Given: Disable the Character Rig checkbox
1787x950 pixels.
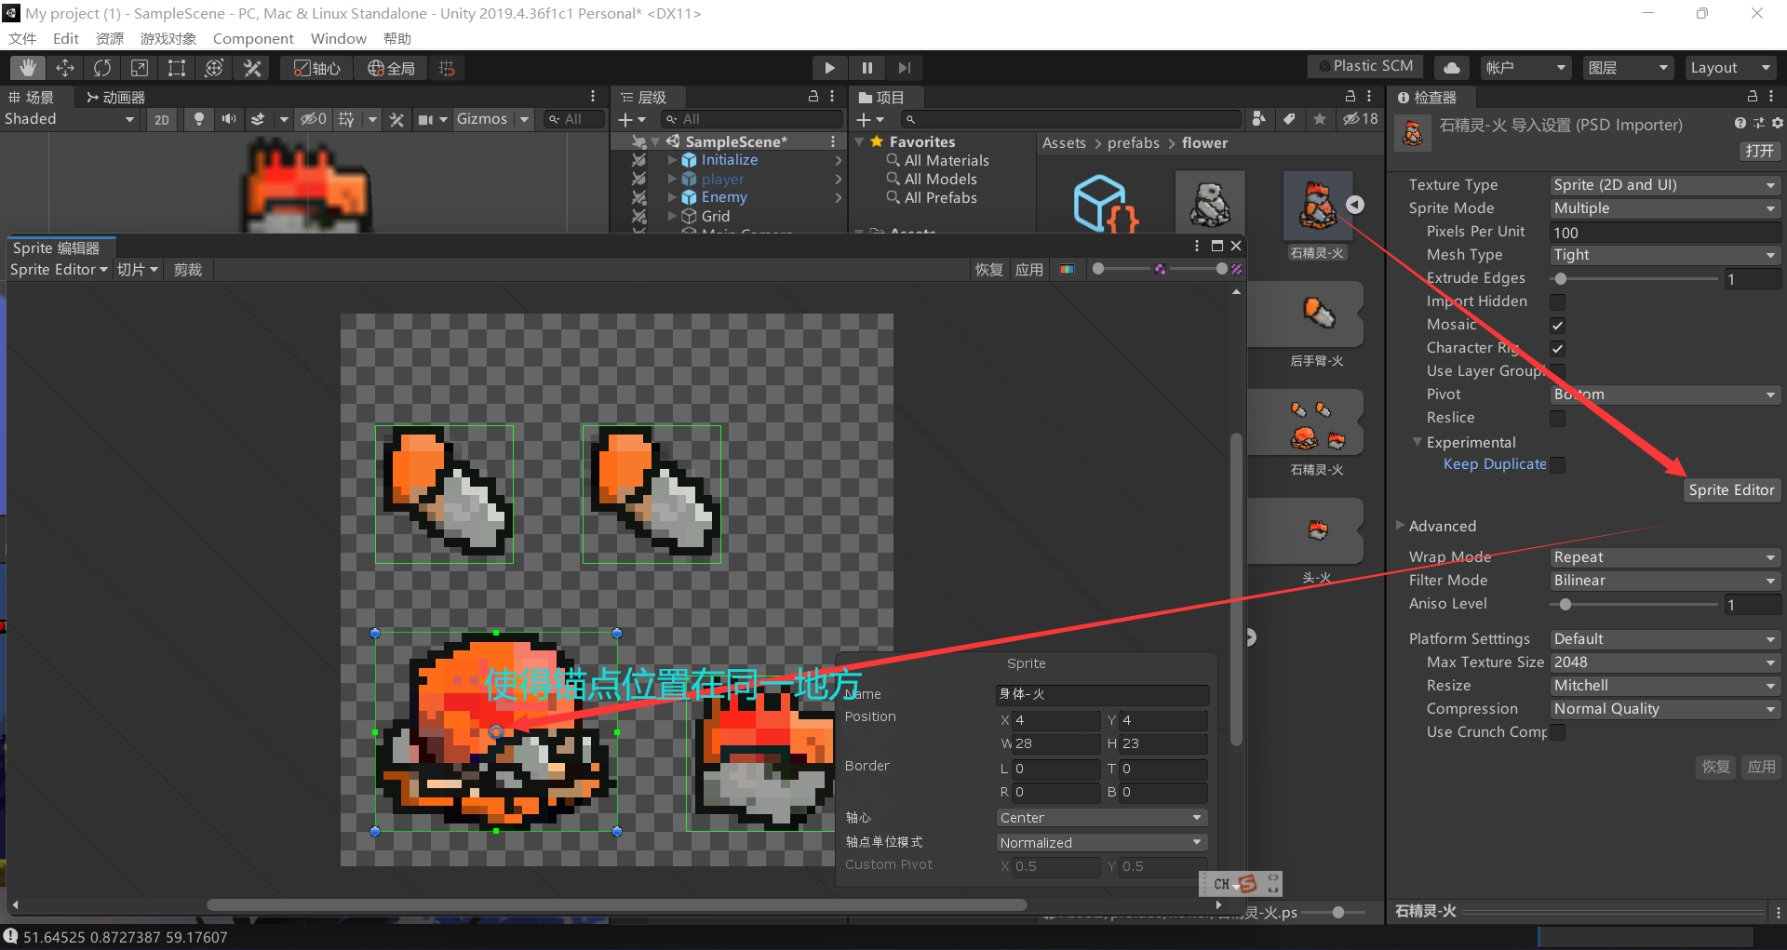Looking at the screenshot, I should (x=1557, y=348).
